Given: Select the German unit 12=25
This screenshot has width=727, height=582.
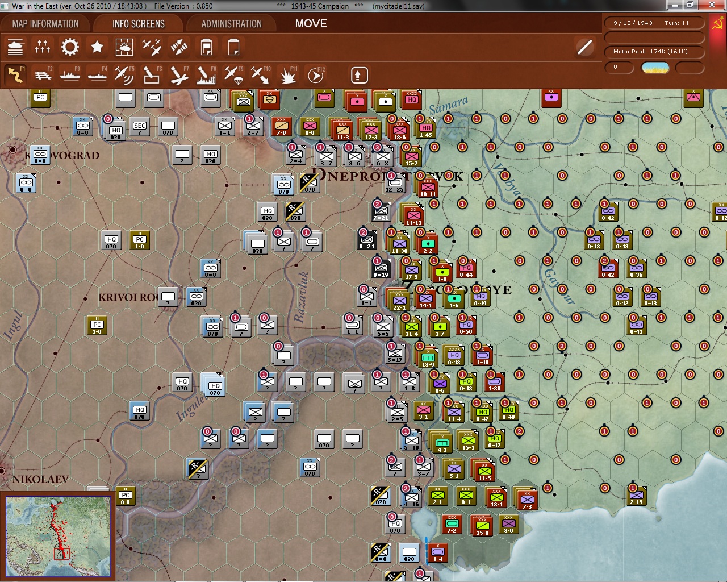Looking at the screenshot, I should [x=395, y=183].
